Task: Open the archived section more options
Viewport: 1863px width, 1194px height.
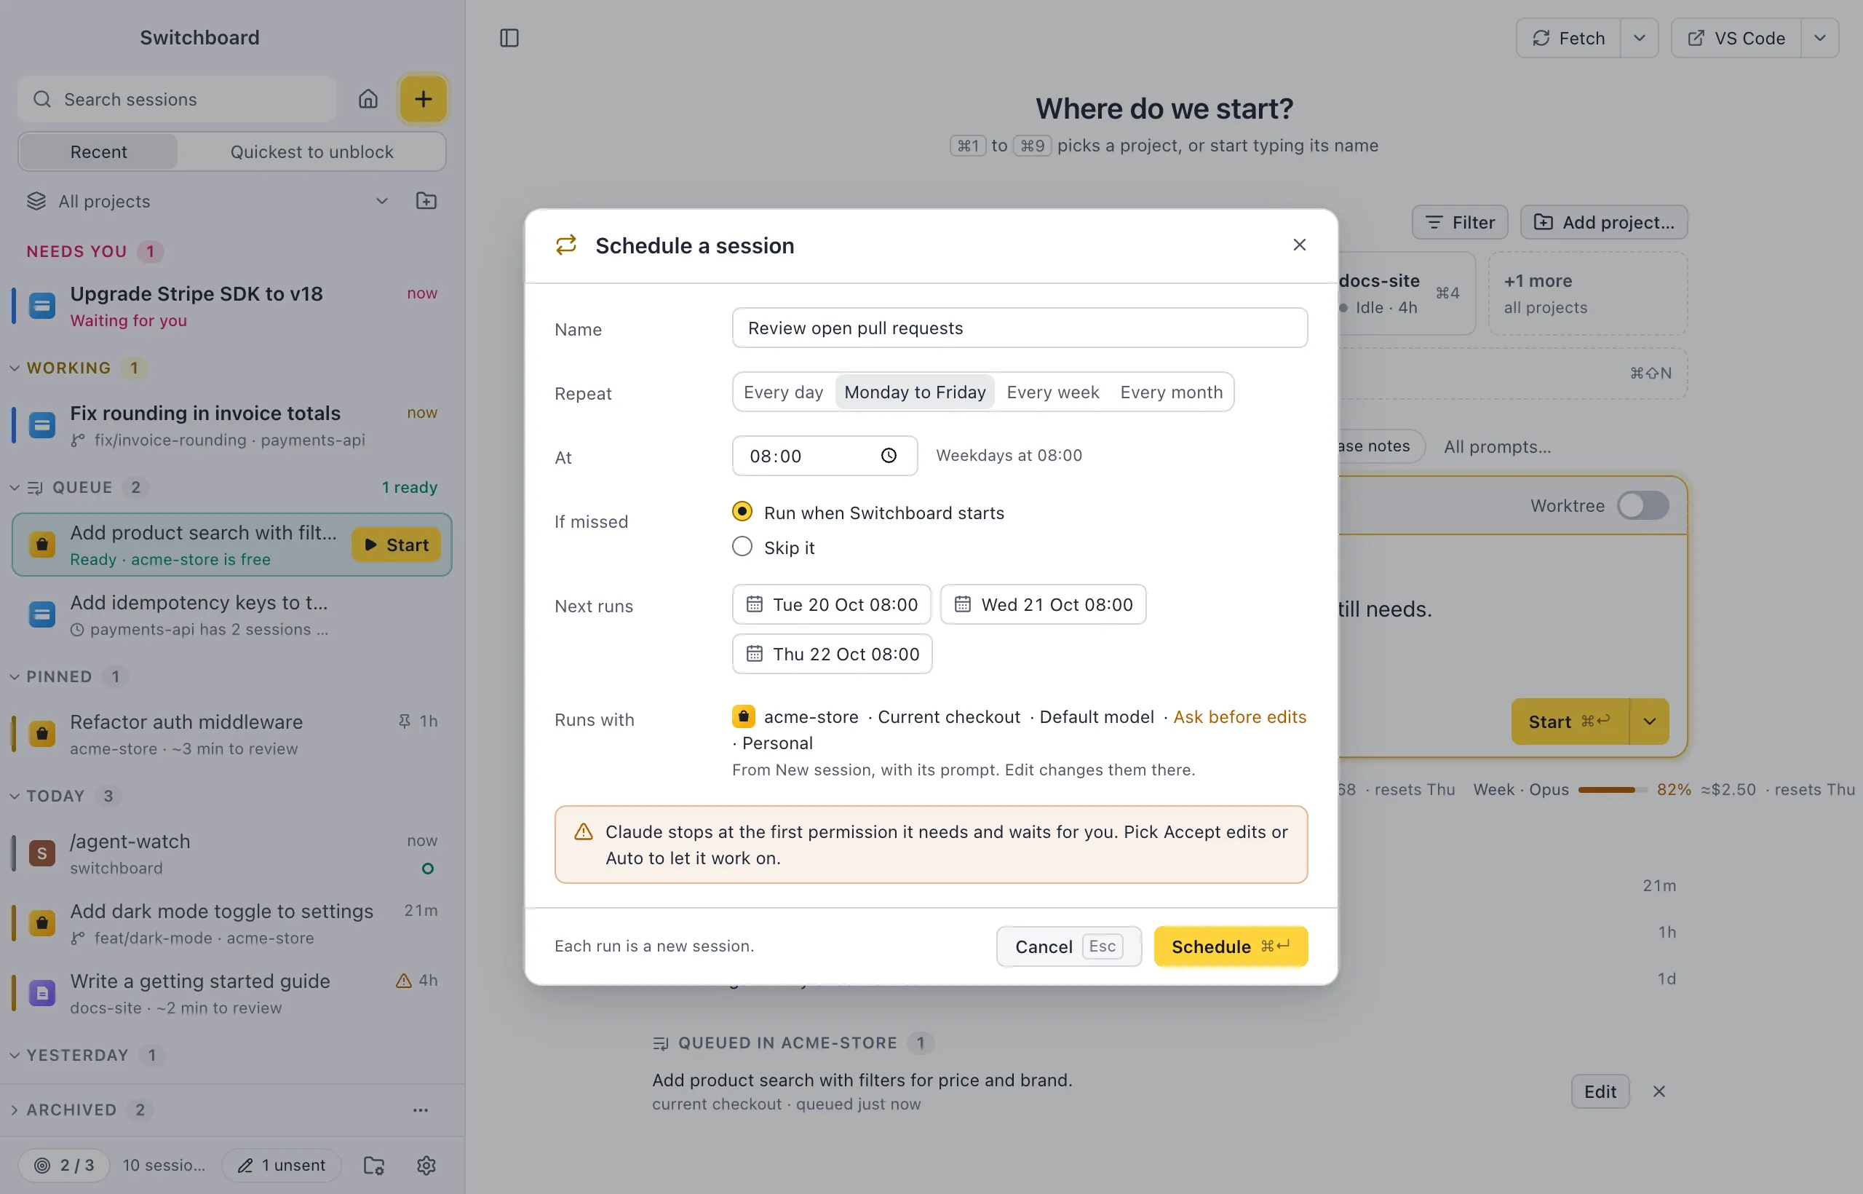Action: point(421,1110)
